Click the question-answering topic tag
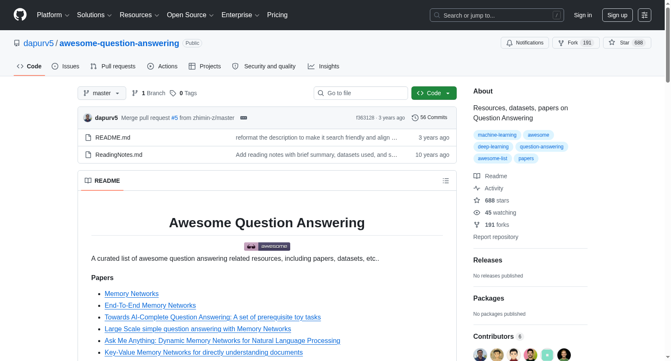 [541, 147]
